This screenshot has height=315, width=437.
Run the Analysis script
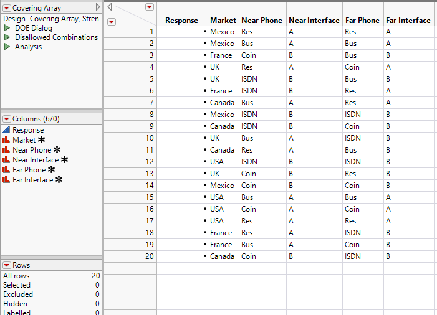coord(7,47)
